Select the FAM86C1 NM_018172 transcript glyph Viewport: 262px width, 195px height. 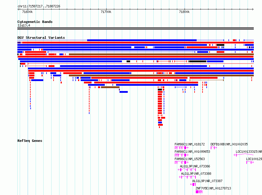tap(181, 148)
